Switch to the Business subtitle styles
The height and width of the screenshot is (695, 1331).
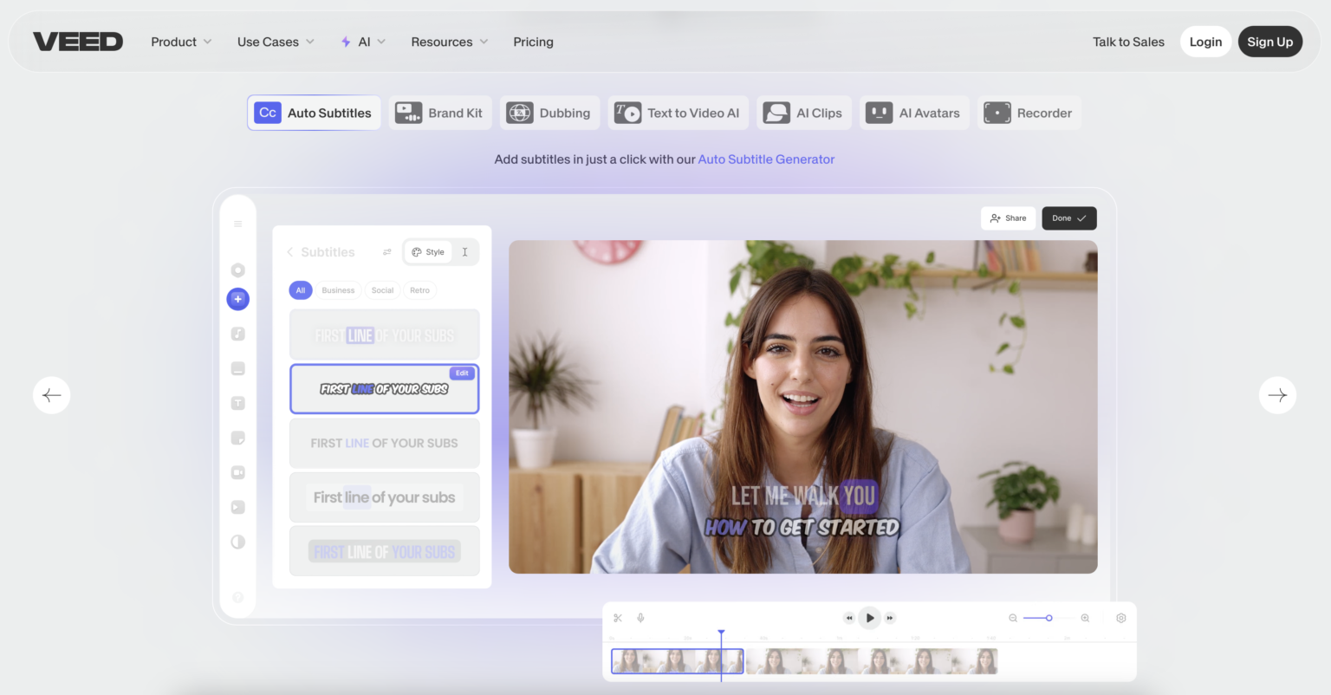[x=338, y=290]
